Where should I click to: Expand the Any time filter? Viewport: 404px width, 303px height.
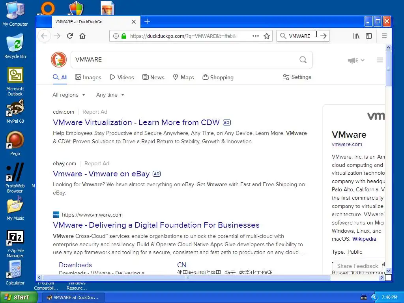click(x=110, y=95)
